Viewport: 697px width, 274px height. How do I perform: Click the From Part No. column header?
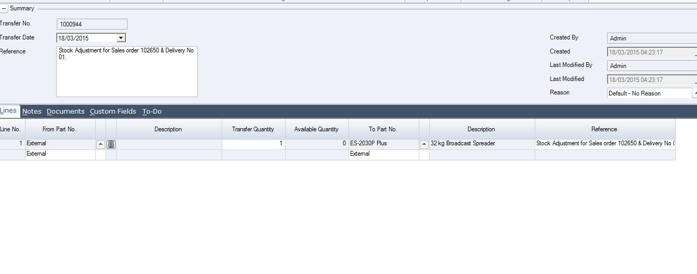pos(60,129)
